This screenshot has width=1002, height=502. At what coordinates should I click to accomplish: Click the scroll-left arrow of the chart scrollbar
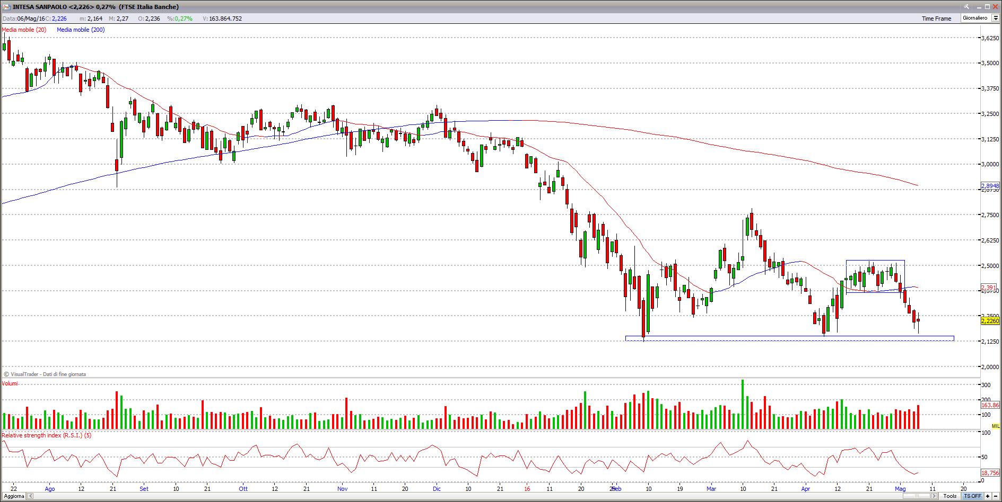pos(31,496)
